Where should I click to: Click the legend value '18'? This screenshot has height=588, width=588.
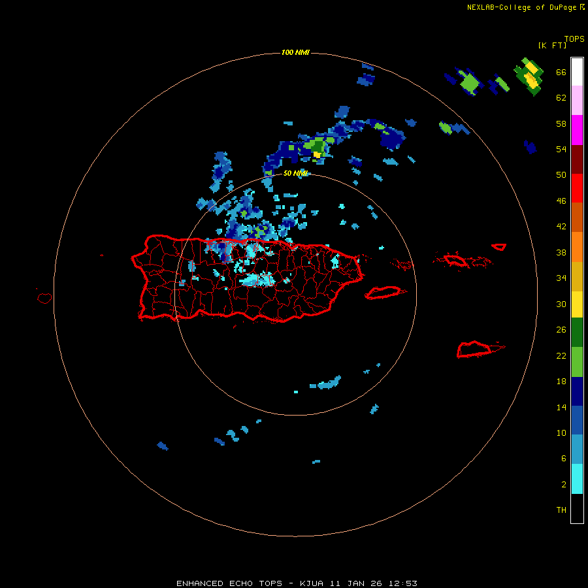coord(561,382)
